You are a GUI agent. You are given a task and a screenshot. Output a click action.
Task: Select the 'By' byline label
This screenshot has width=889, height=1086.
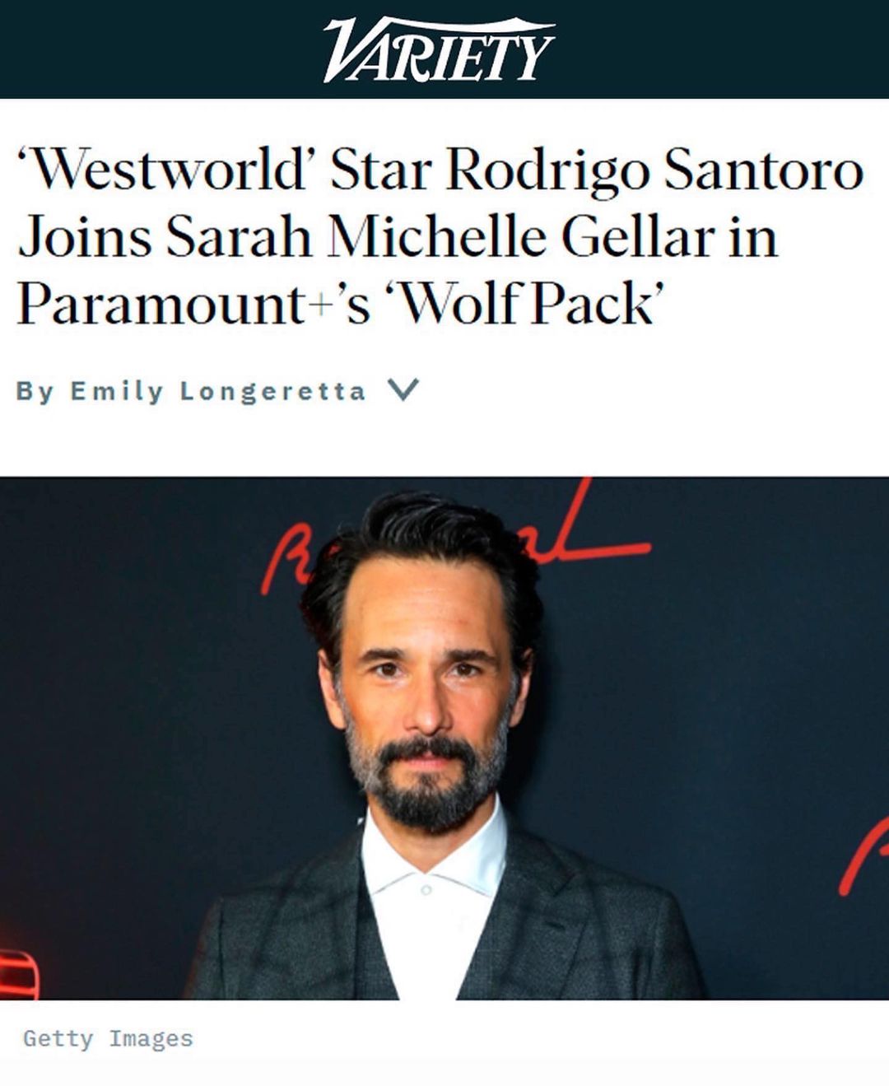(35, 391)
